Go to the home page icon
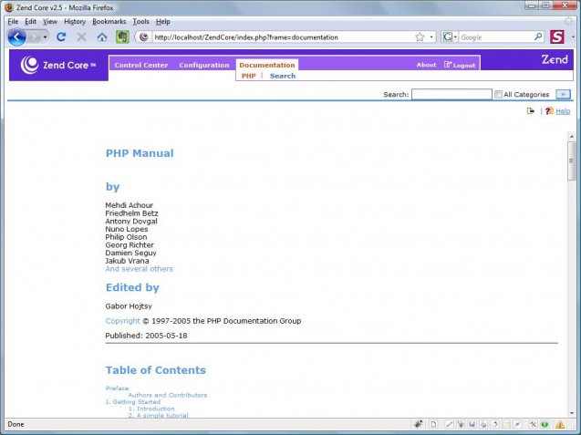The height and width of the screenshot is (435, 581). click(x=102, y=37)
